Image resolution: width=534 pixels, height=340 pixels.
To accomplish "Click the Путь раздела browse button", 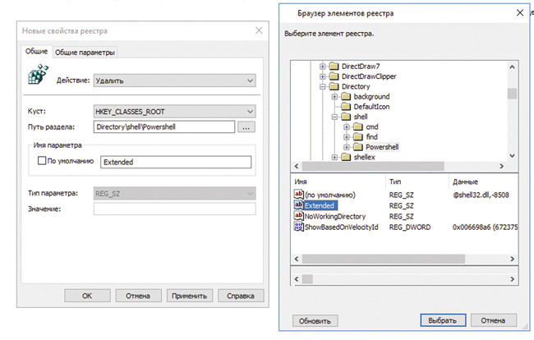I will tap(247, 127).
